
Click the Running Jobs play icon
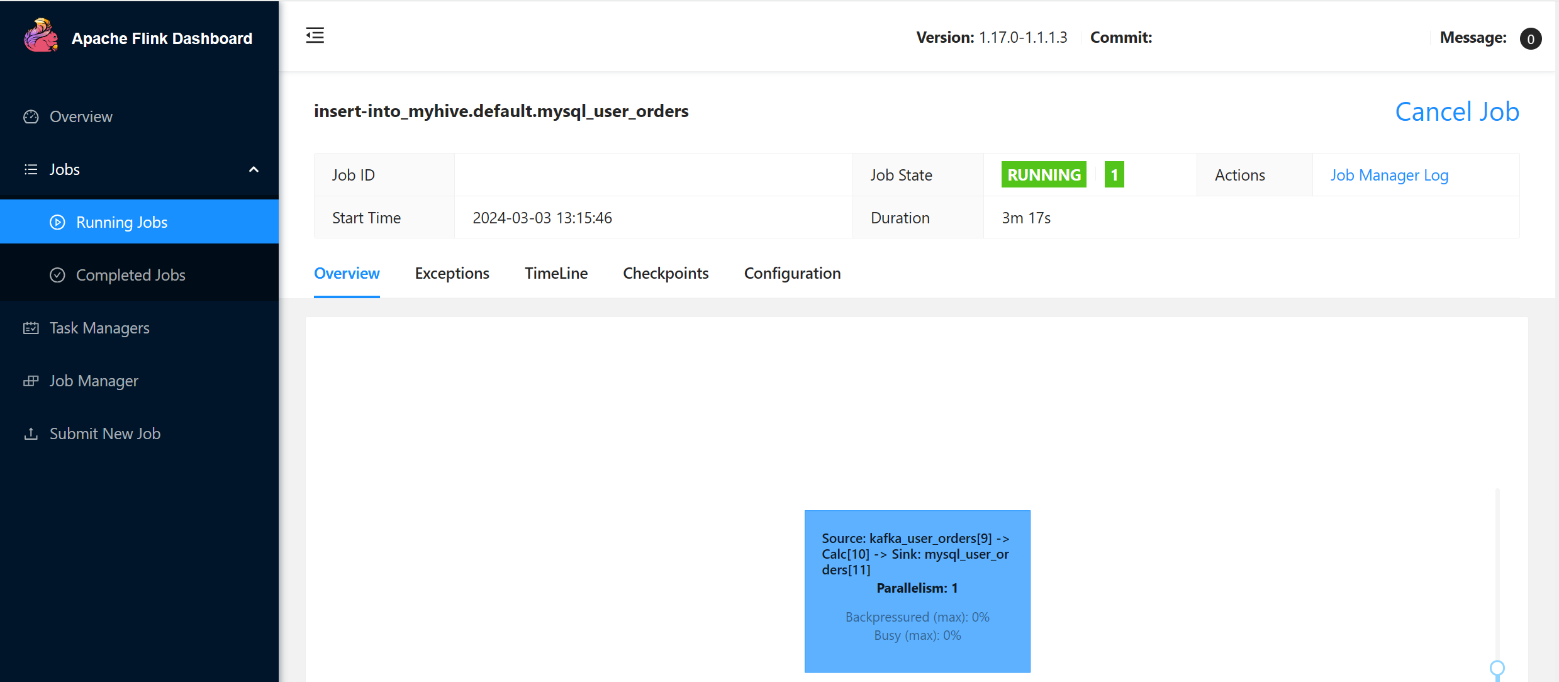tap(57, 223)
